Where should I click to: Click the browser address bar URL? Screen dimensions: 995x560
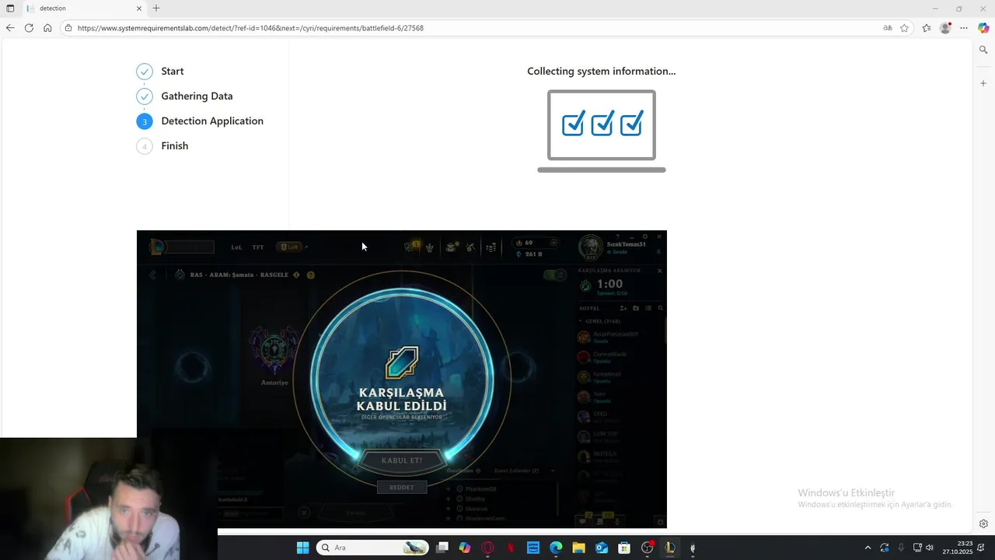[250, 28]
